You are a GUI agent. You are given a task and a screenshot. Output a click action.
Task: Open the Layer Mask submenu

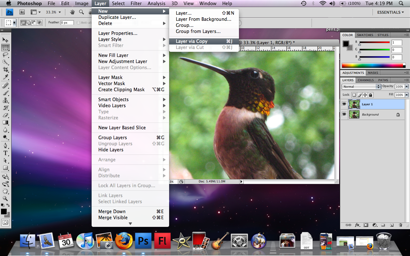pyautogui.click(x=130, y=77)
